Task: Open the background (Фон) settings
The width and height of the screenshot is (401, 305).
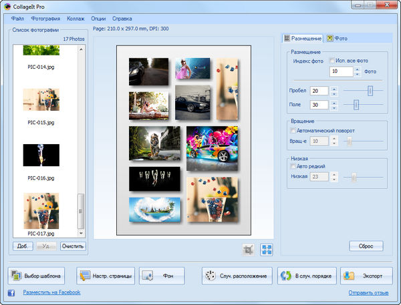Action: click(162, 276)
